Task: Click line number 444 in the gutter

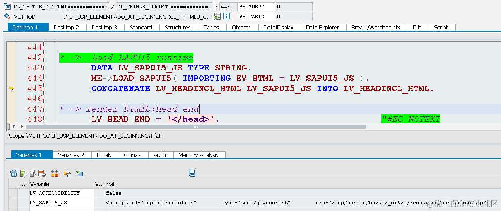Action: pos(35,78)
